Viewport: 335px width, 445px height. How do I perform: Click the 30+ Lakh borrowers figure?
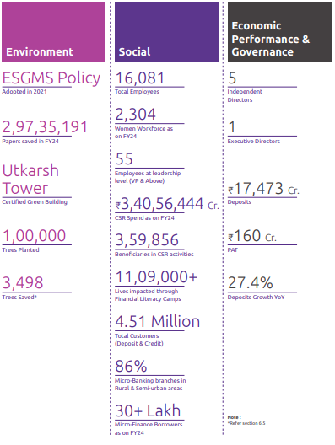point(148,410)
